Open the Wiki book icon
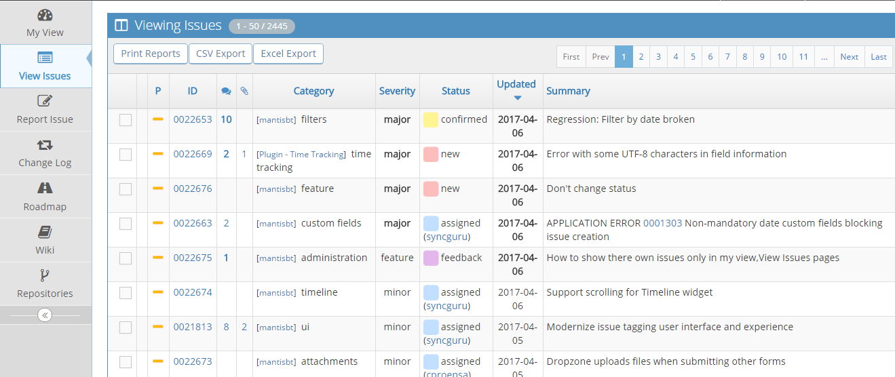The image size is (895, 377). [45, 232]
